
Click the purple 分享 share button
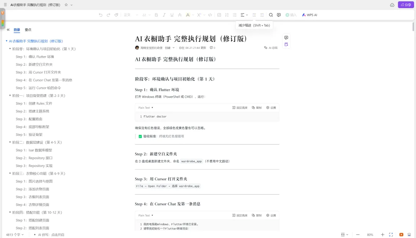click(x=406, y=5)
